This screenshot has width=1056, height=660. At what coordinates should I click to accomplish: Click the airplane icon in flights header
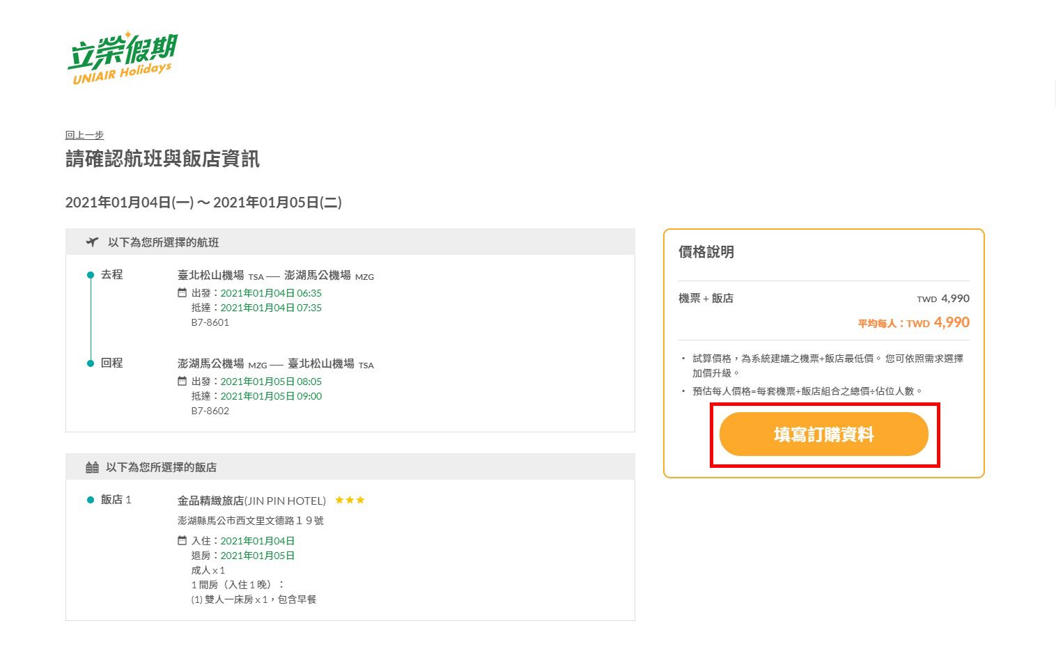pyautogui.click(x=92, y=242)
